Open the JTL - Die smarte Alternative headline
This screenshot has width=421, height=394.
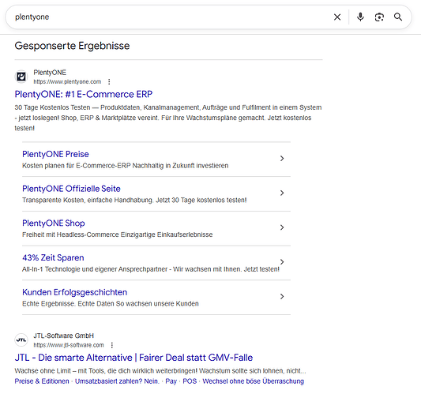point(133,358)
